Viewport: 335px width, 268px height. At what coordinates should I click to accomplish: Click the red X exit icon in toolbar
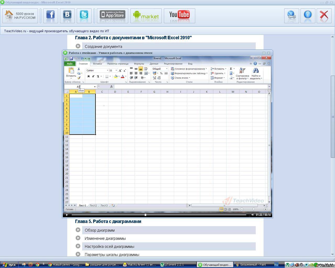[x=324, y=16]
